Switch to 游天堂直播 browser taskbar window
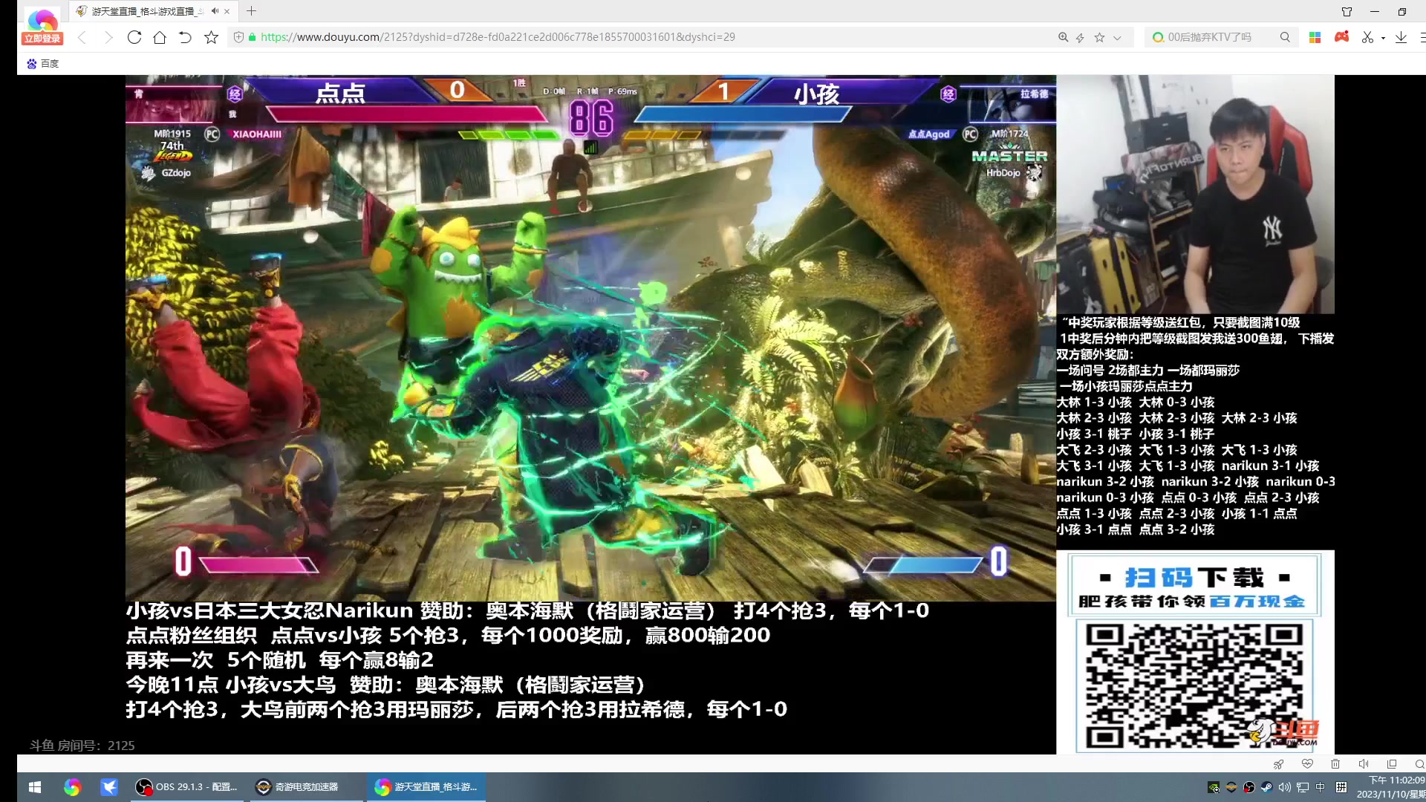The image size is (1426, 802). 426,787
